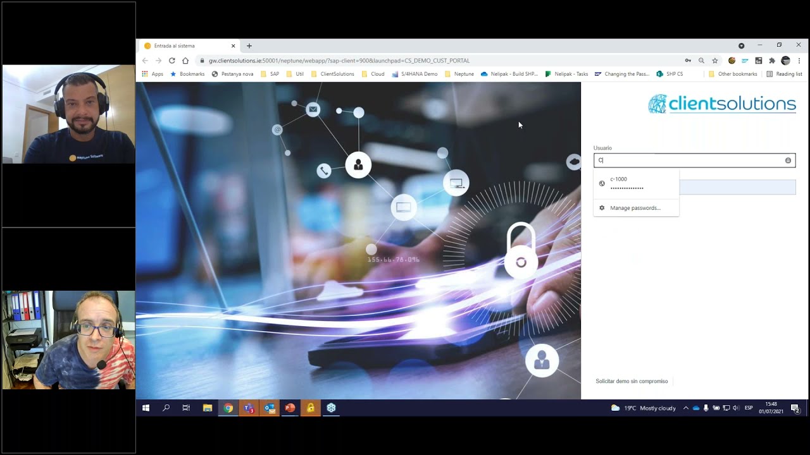Open the Util bookmarks folder

point(295,74)
